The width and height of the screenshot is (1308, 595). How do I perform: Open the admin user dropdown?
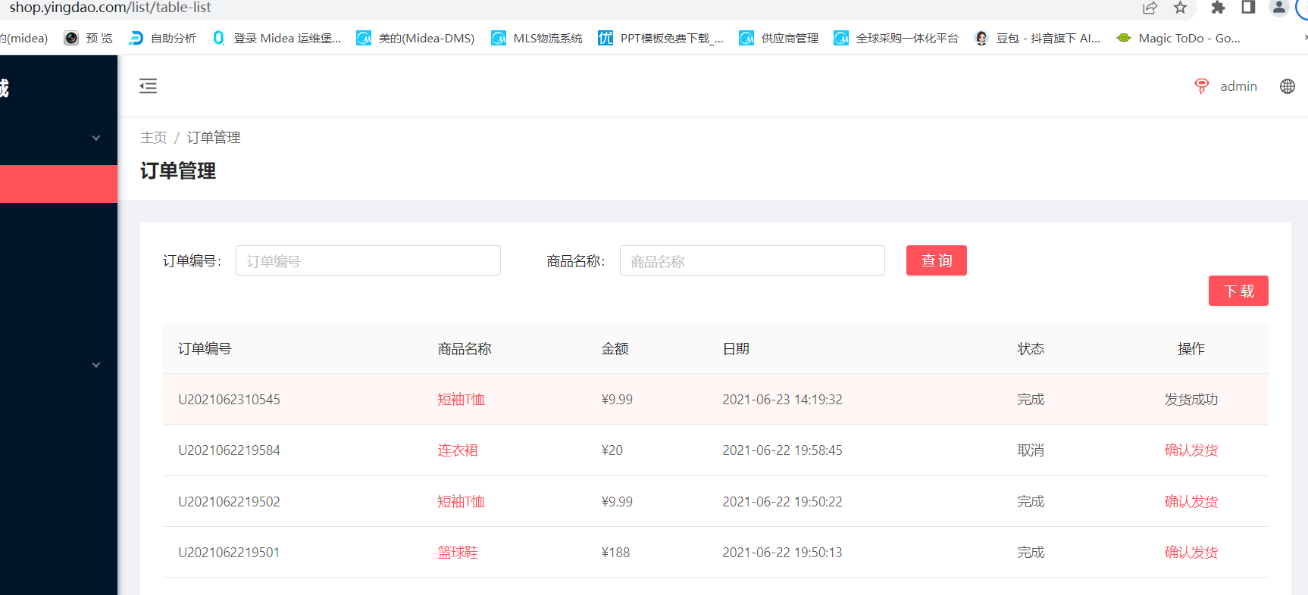click(x=1238, y=86)
